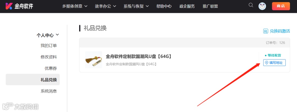
Task: Click the 兑换码激活 icon
Action: coord(266,31)
